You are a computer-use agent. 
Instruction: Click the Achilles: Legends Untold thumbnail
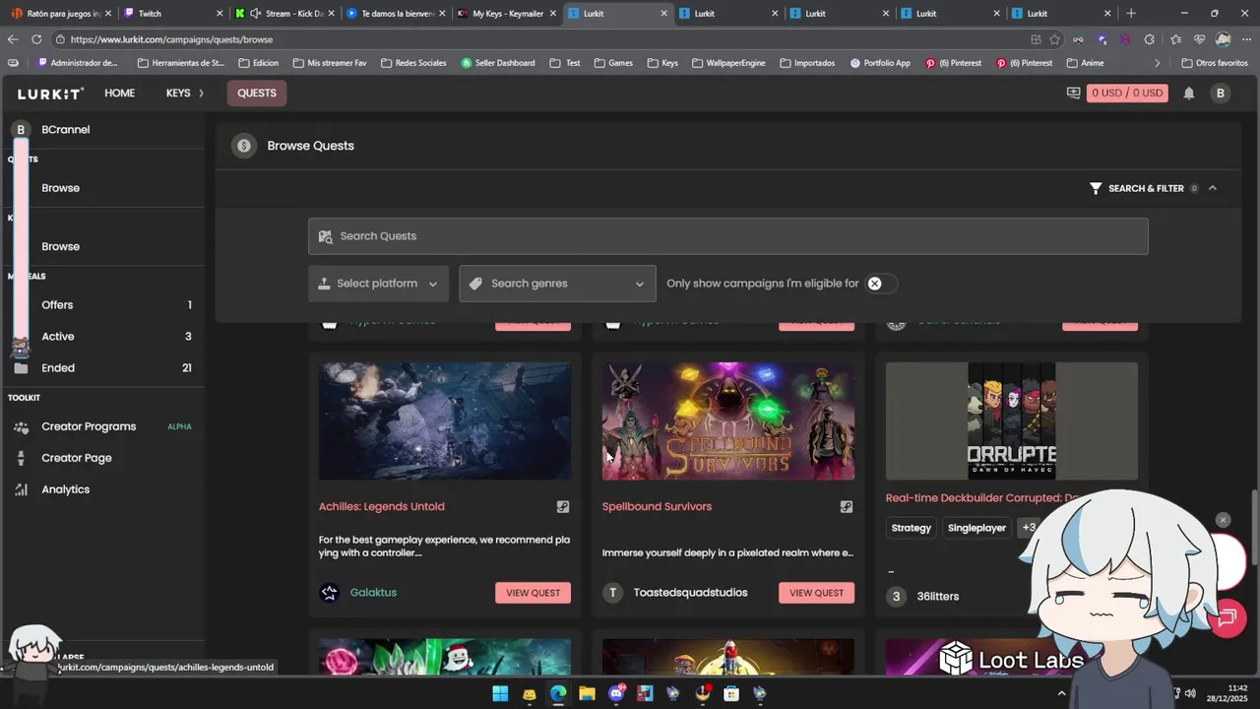click(445, 421)
